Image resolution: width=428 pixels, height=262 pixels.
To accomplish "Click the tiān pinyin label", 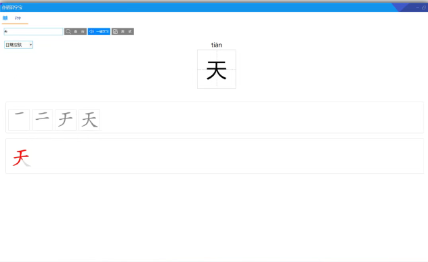I will tap(217, 45).
